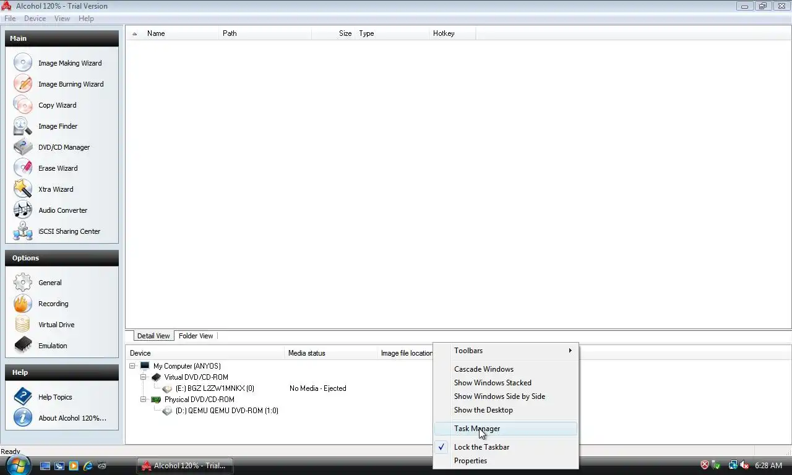Choose Show Windows Stacked

pyautogui.click(x=506, y=382)
